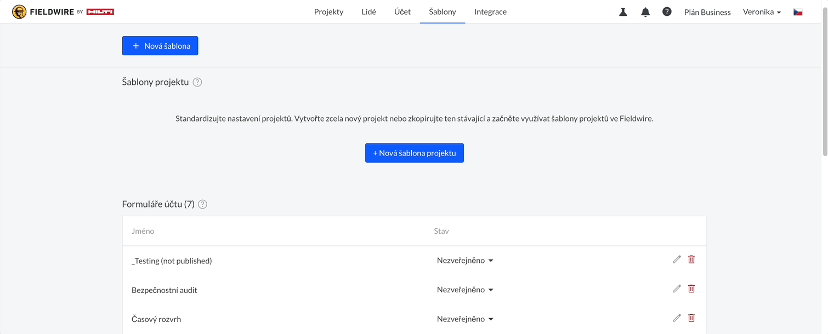The width and height of the screenshot is (828, 334).
Task: Switch to the Integrace tab
Action: (490, 12)
